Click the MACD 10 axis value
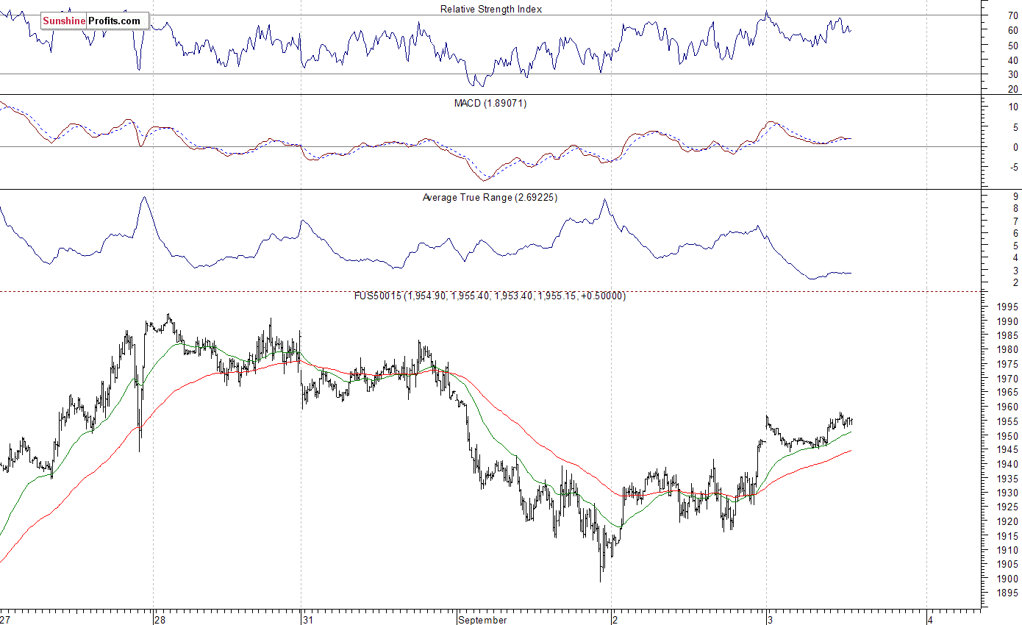Image resolution: width=1022 pixels, height=625 pixels. tap(1013, 107)
